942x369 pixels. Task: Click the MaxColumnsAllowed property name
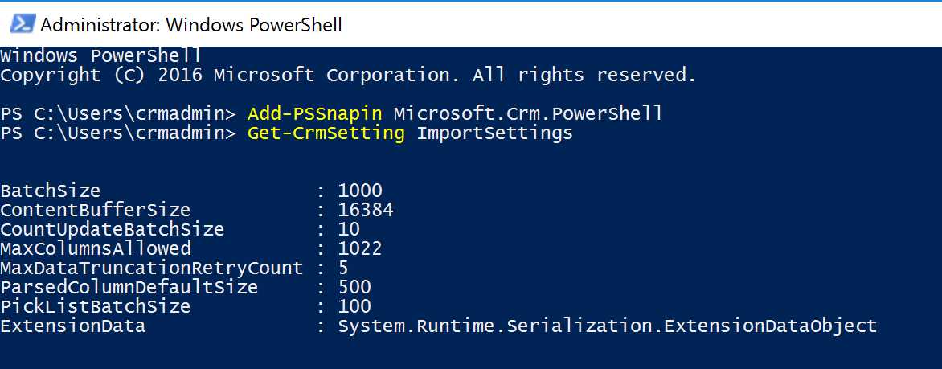[96, 248]
